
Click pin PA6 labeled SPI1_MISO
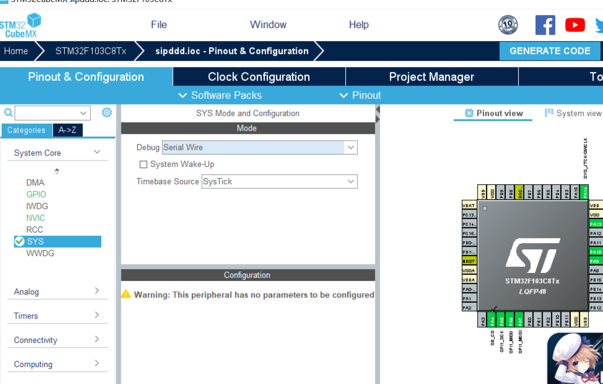[511, 320]
